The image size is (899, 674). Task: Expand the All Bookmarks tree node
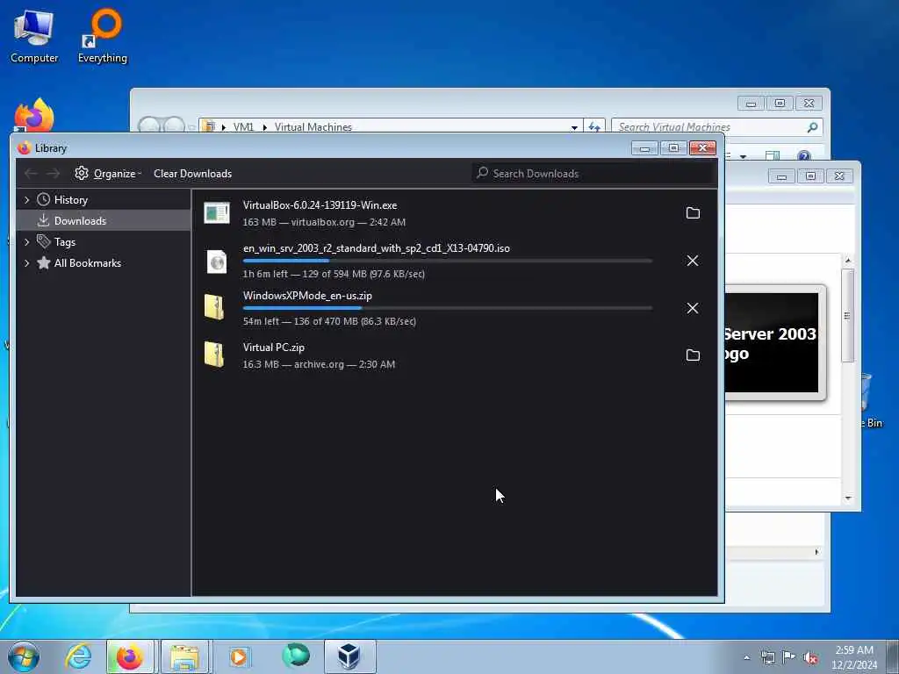[x=26, y=263]
